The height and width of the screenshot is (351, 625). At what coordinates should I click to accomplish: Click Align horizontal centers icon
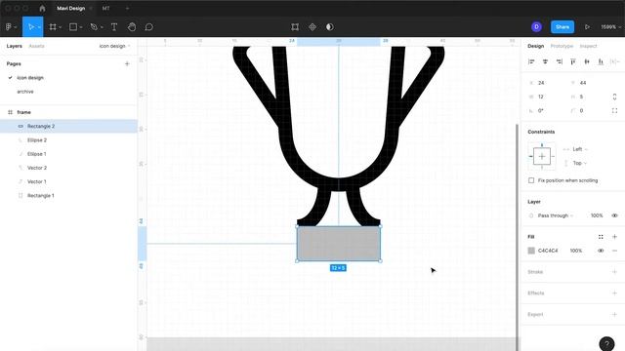coord(545,61)
